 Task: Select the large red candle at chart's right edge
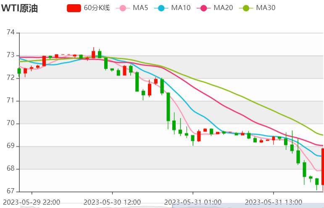pos(323,166)
